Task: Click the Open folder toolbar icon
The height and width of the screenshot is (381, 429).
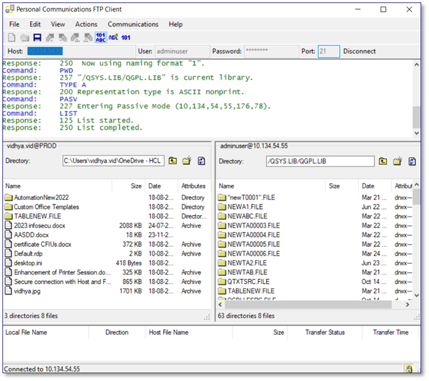Action: point(24,37)
